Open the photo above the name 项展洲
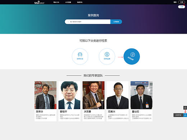The width and height of the screenshot is (187, 140). pyautogui.click(x=118, y=95)
